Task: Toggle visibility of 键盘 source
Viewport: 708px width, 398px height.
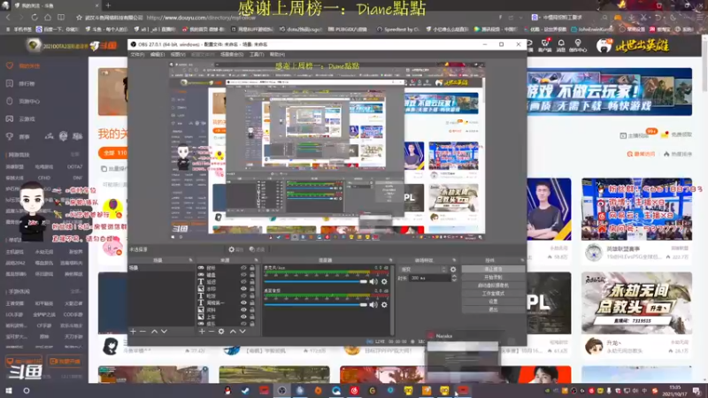Action: pyautogui.click(x=243, y=275)
